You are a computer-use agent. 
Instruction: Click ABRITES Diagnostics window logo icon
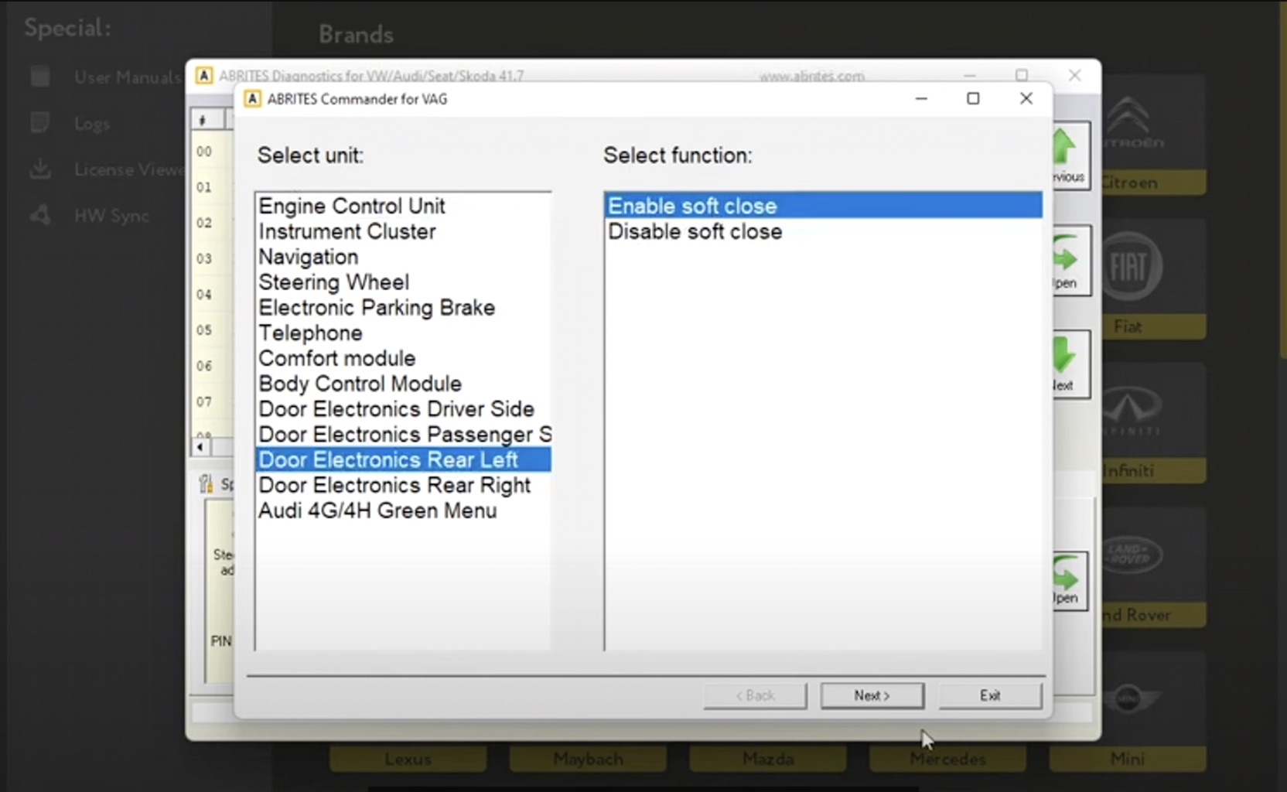(203, 75)
